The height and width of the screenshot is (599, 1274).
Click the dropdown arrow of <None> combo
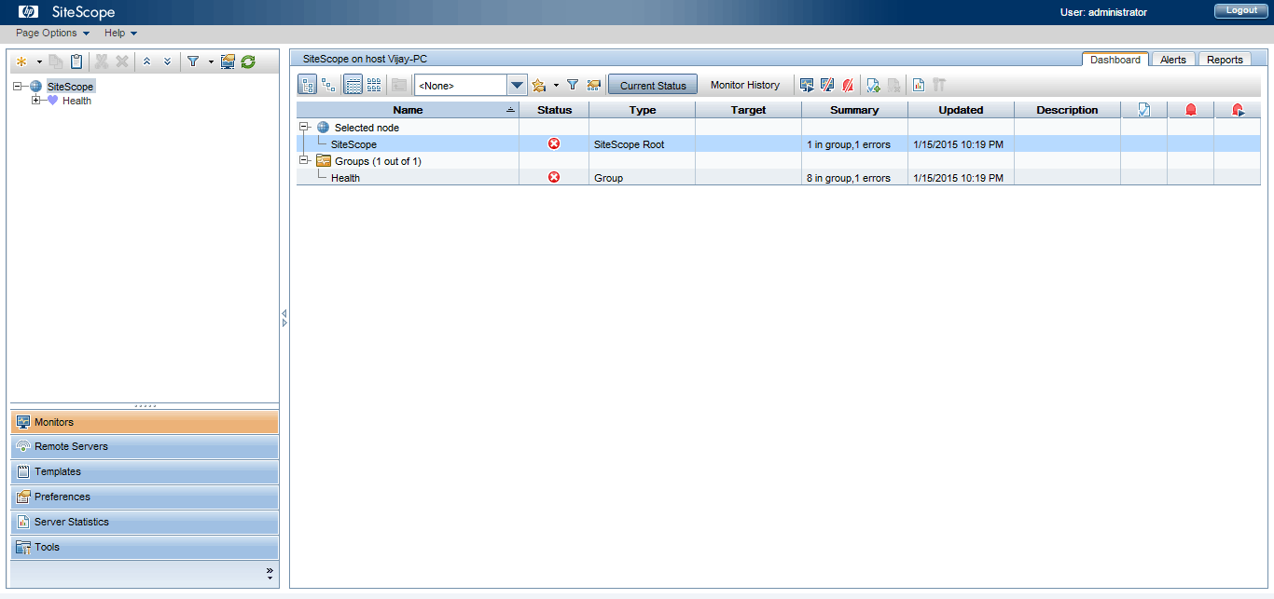click(x=518, y=86)
